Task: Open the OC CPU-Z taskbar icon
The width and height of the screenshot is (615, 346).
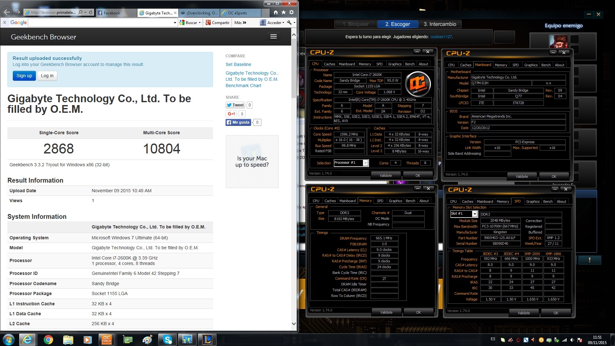Action: (x=107, y=340)
